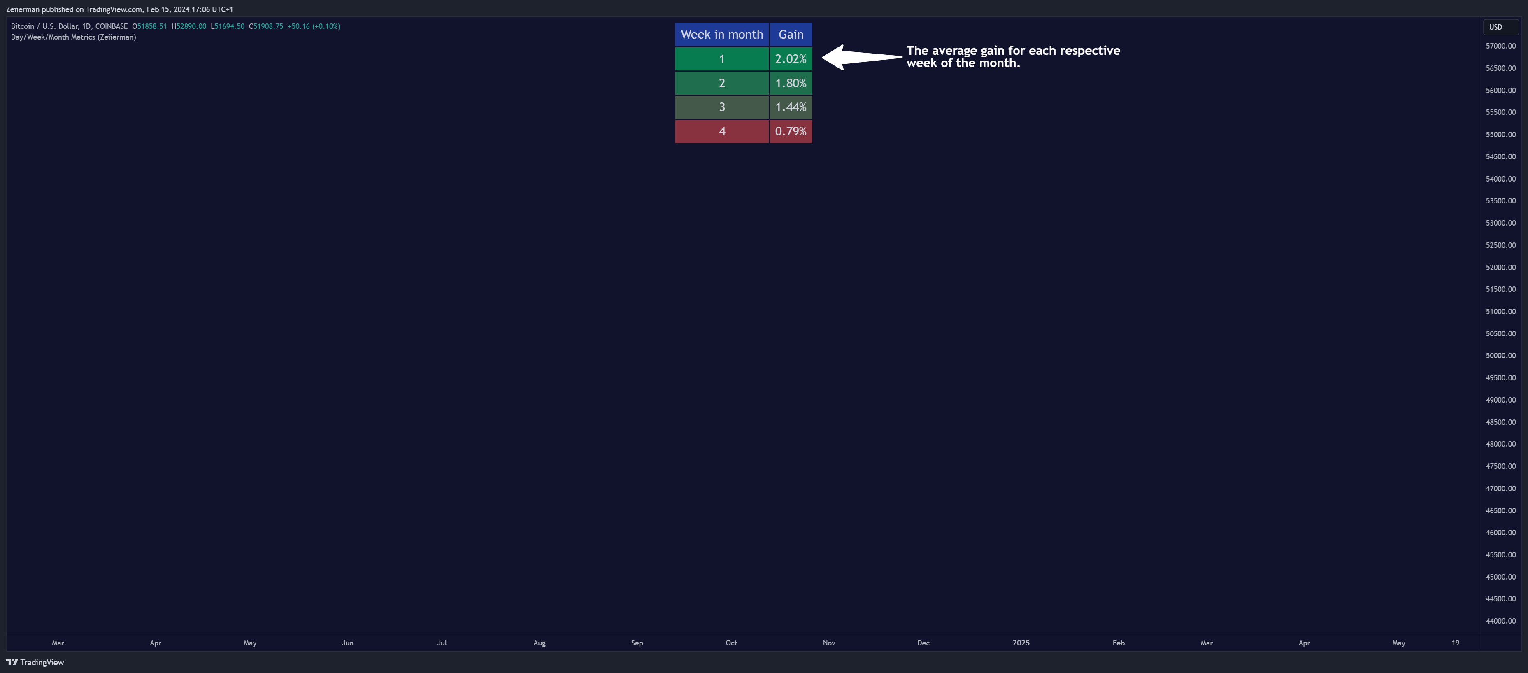Click the Oct label on time axis
This screenshot has width=1528, height=673.
731,643
